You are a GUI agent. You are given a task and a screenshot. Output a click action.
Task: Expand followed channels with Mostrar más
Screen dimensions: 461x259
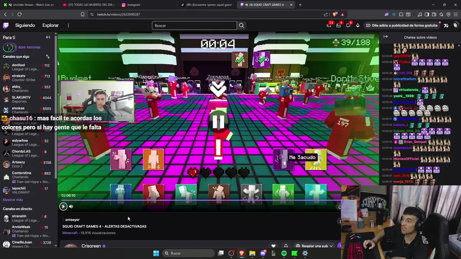click(13, 200)
